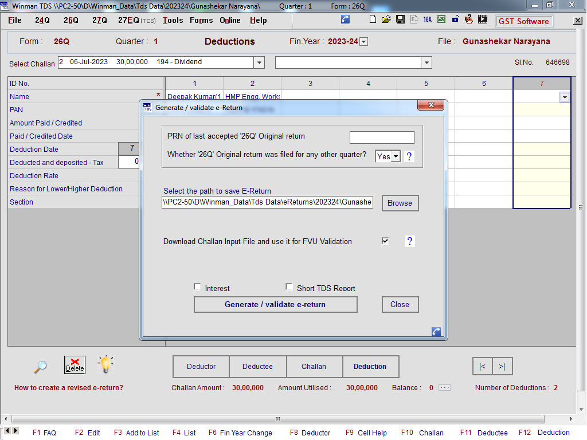Open the Fin.Year 2023-24 dropdown

[363, 42]
